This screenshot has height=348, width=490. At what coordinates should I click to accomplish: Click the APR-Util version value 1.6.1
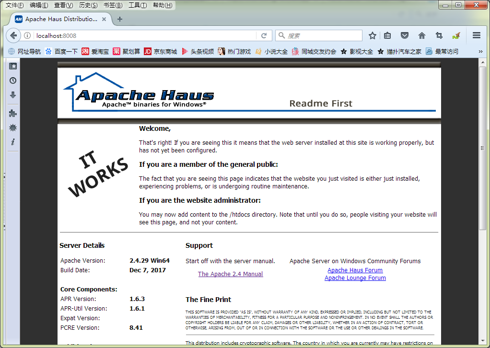click(x=137, y=309)
